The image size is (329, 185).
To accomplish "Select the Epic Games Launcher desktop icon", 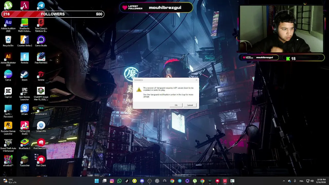I will [25, 94].
